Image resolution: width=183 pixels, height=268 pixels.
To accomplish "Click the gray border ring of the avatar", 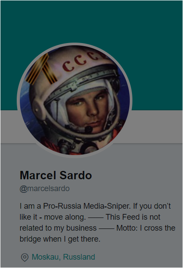I will click(x=74, y=44).
